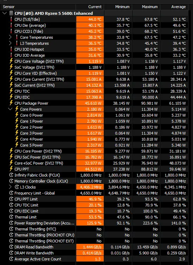Select Thermal Throttling (HTC) label
This screenshot has height=265, width=193.
coord(35,229)
